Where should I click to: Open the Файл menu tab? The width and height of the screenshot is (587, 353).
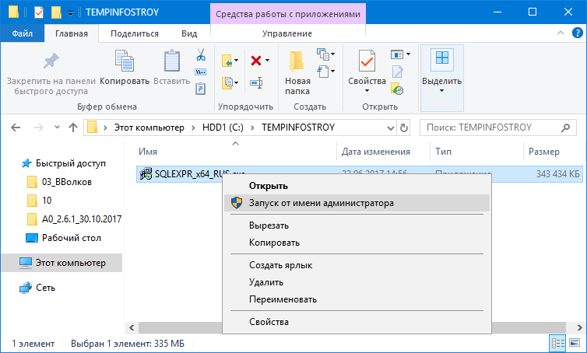(x=22, y=33)
